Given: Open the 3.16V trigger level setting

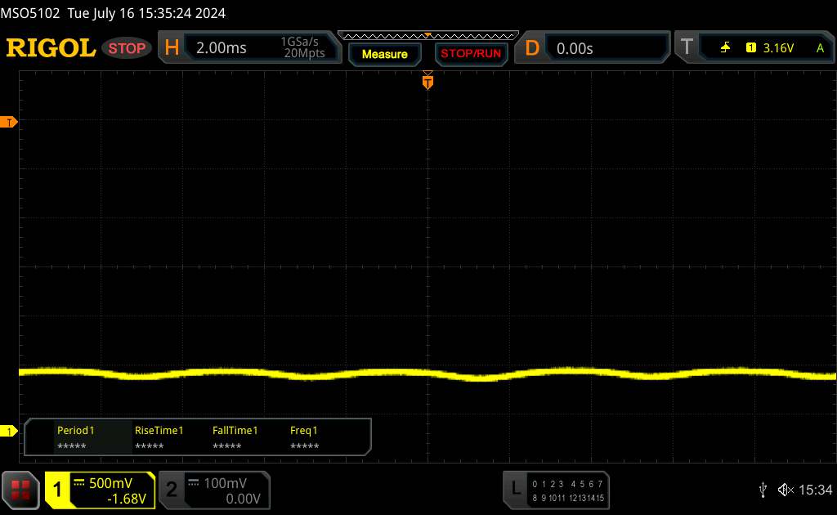Looking at the screenshot, I should 778,48.
